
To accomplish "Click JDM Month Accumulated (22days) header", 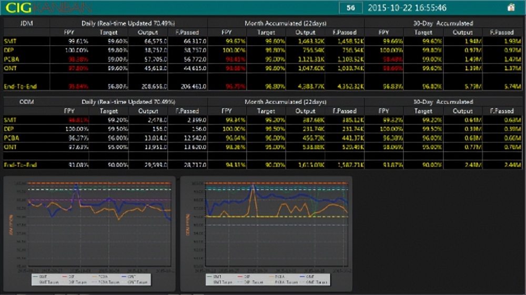I will coord(286,23).
